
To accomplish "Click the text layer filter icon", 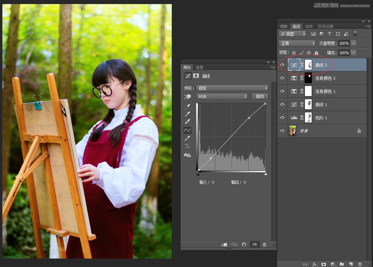I will pyautogui.click(x=330, y=34).
